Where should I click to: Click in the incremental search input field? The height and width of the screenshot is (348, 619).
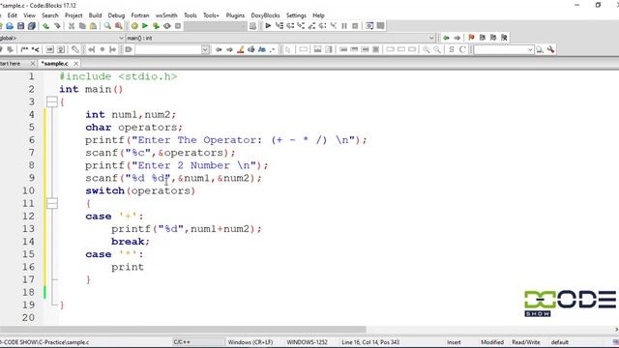pyautogui.click(x=168, y=49)
